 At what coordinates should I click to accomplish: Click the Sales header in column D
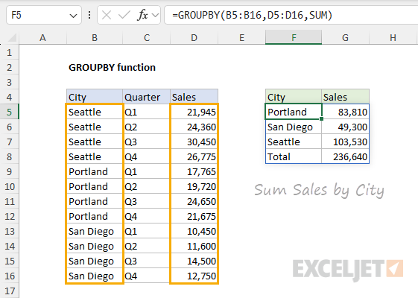point(194,97)
